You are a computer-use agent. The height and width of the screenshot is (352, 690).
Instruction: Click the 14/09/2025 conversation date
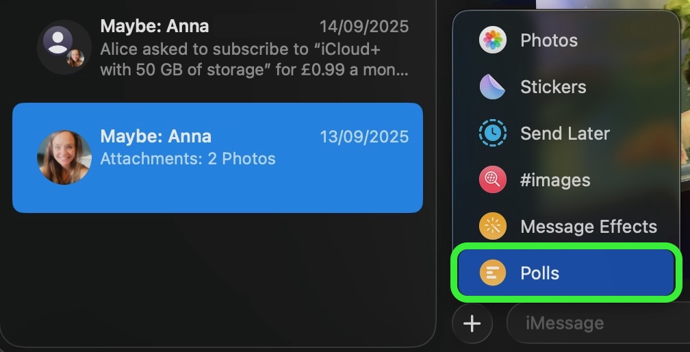point(364,27)
